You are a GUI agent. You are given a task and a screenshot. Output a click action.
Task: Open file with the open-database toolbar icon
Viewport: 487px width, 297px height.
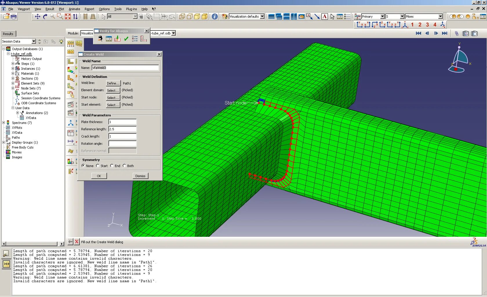[6, 16]
